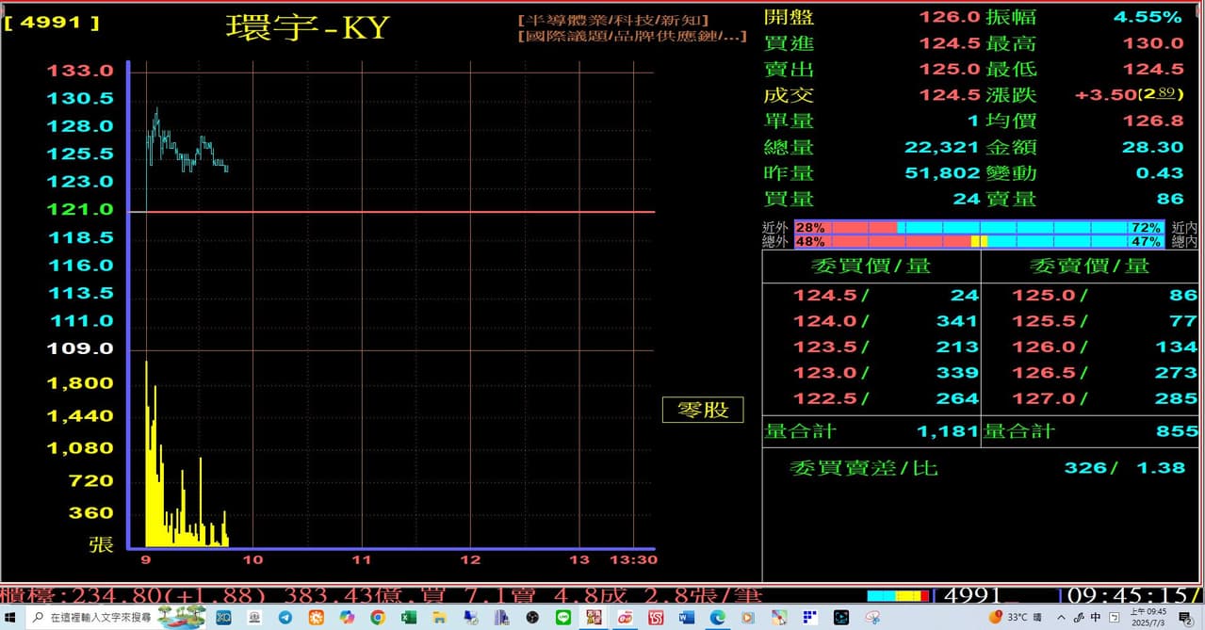Open the network computers taskbar icon
This screenshot has width=1205, height=630.
point(471,619)
